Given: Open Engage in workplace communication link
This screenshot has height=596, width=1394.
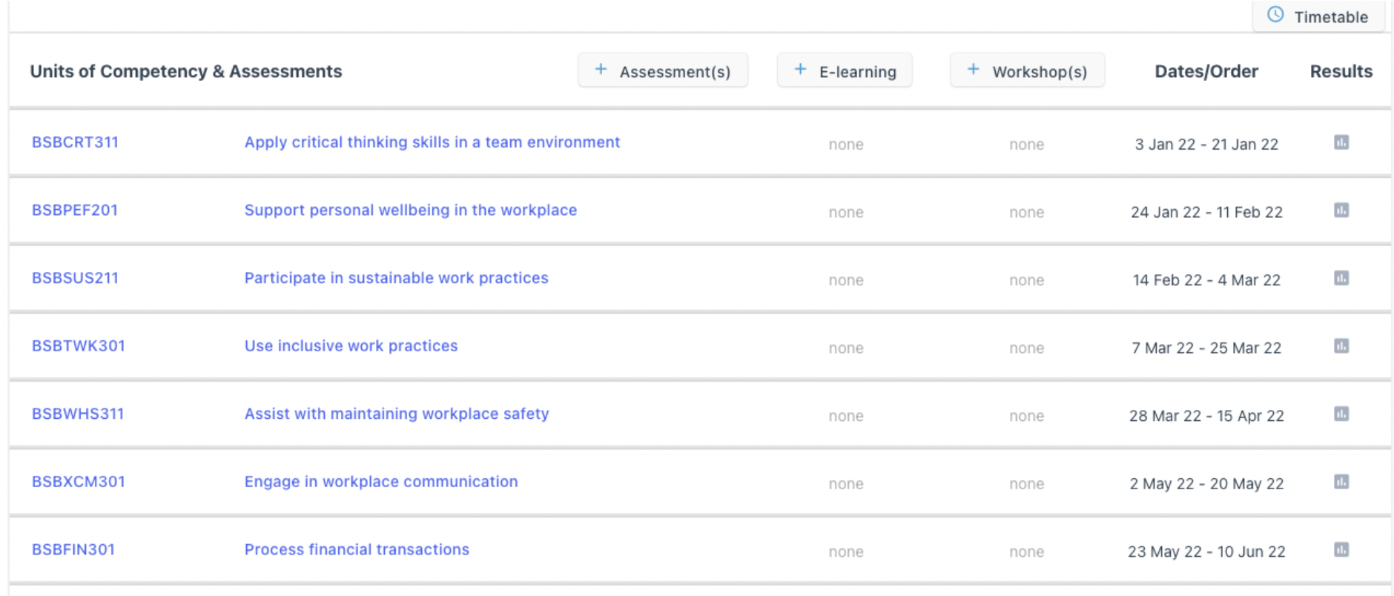Looking at the screenshot, I should (381, 482).
